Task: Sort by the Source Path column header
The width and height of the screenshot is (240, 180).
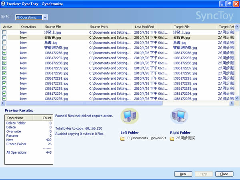Action: pos(110,27)
